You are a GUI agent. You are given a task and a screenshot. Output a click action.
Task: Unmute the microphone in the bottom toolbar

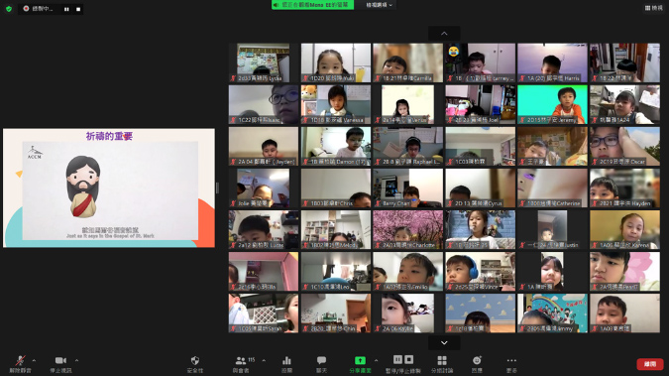coord(20,364)
